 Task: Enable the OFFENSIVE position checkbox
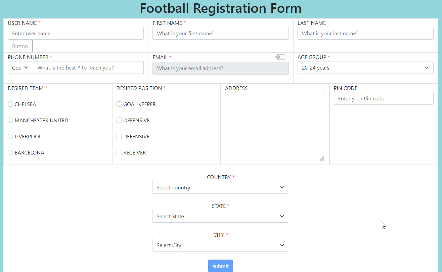[x=119, y=120]
